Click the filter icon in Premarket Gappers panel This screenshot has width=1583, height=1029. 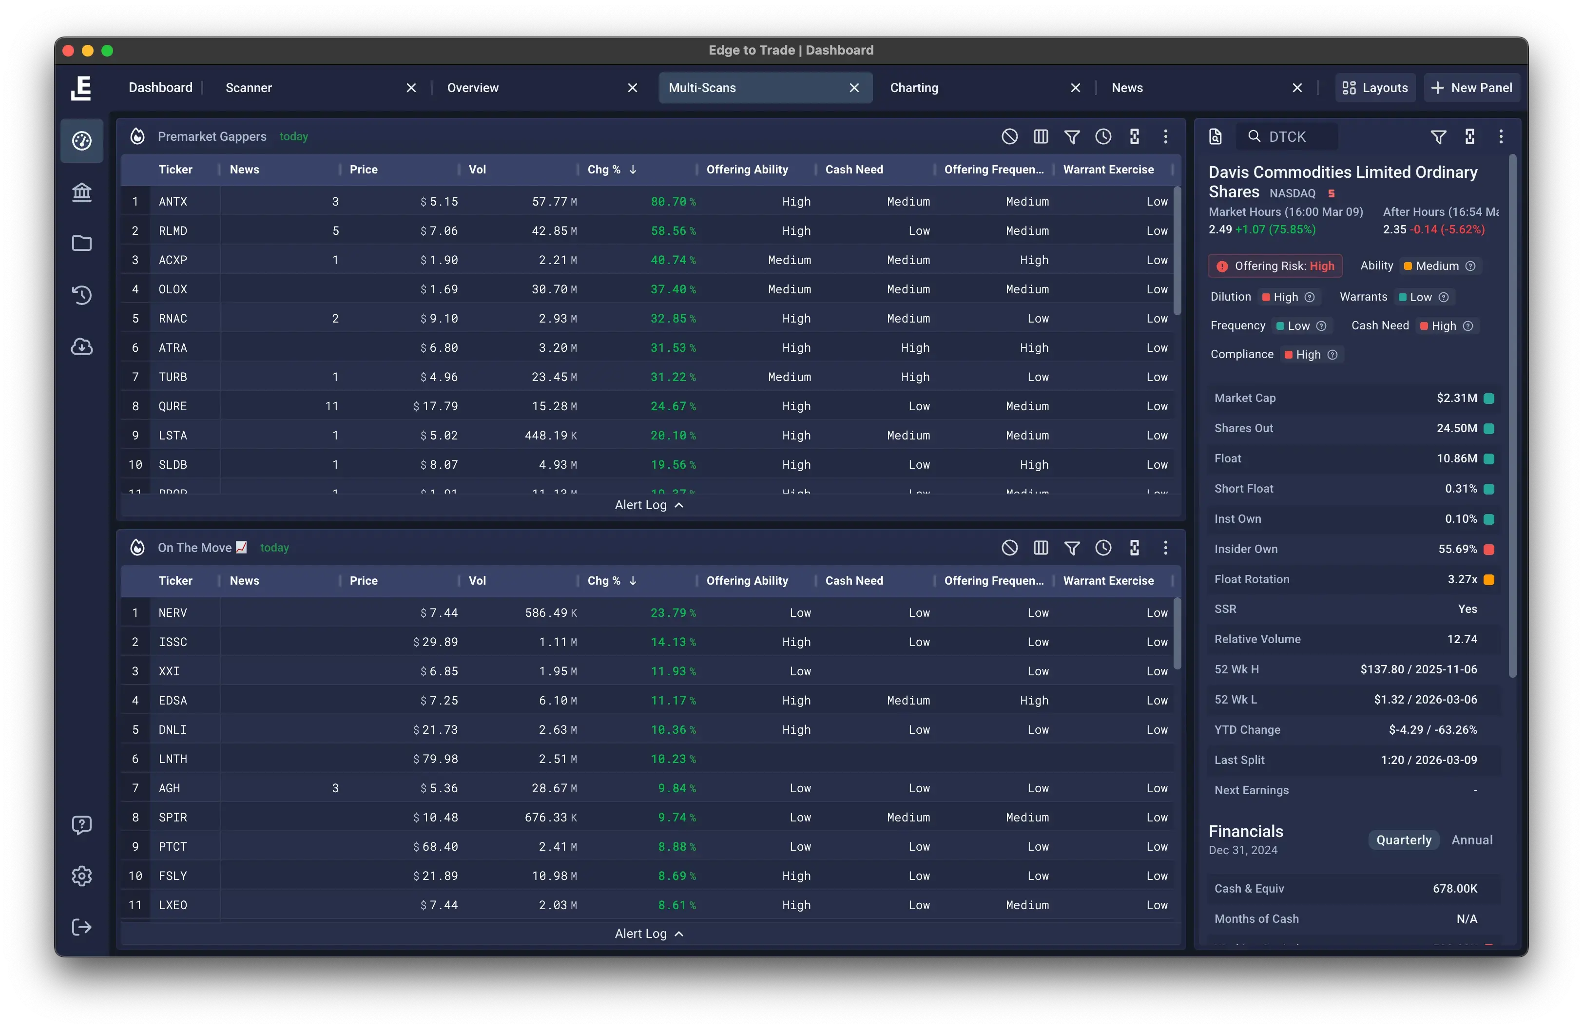click(1072, 136)
